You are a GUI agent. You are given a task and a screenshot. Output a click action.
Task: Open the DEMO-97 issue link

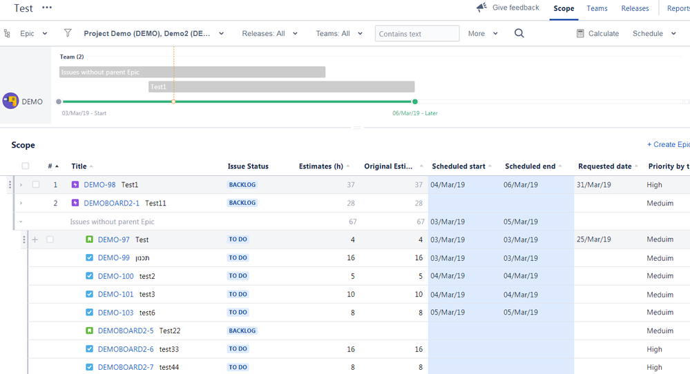click(x=113, y=239)
